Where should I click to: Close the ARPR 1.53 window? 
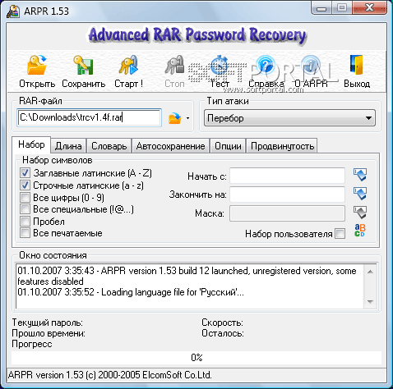[370, 8]
